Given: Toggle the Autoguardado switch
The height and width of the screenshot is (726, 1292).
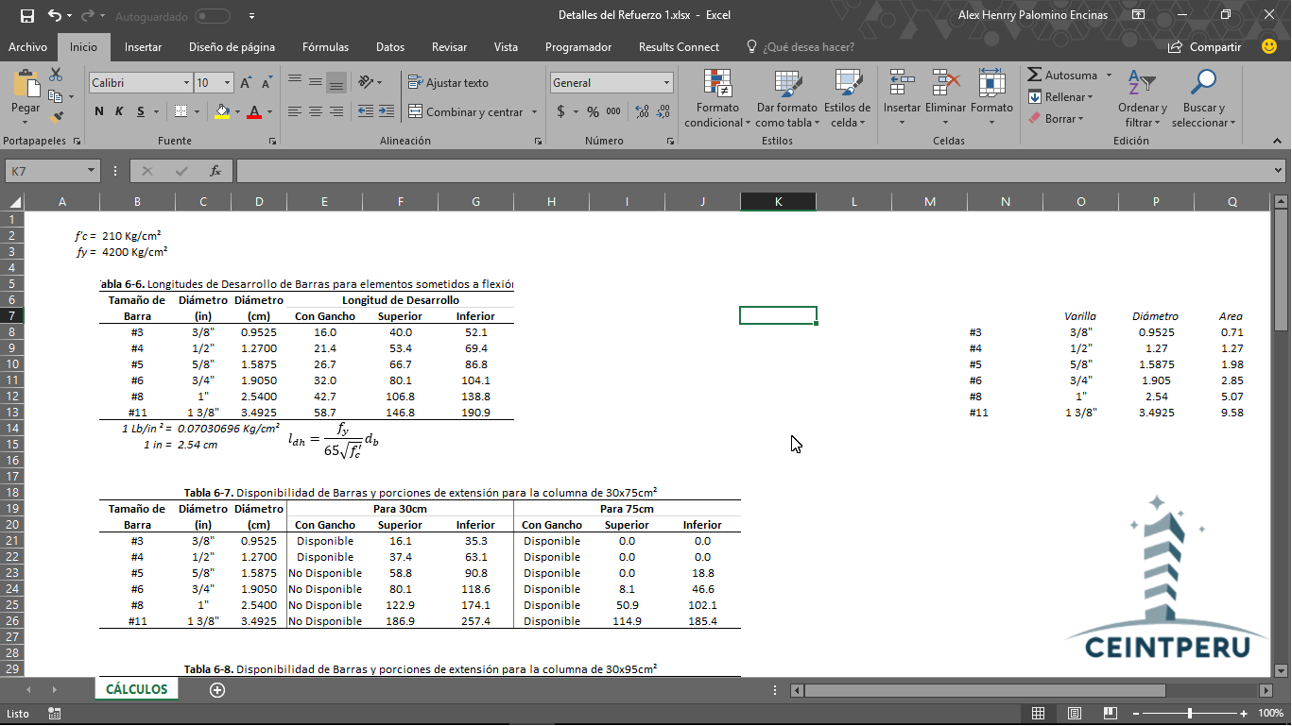Looking at the screenshot, I should pos(213,16).
